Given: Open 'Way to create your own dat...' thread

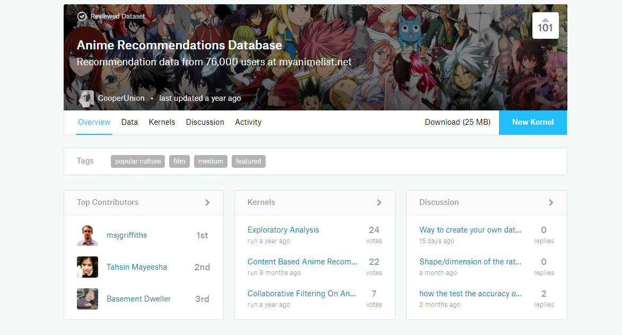Looking at the screenshot, I should (x=470, y=230).
